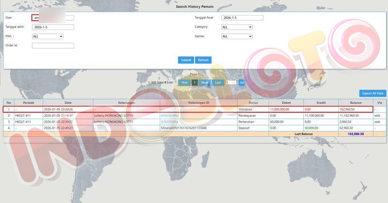
Task: Click the Tanggal Awal date field
Action: click(x=242, y=18)
